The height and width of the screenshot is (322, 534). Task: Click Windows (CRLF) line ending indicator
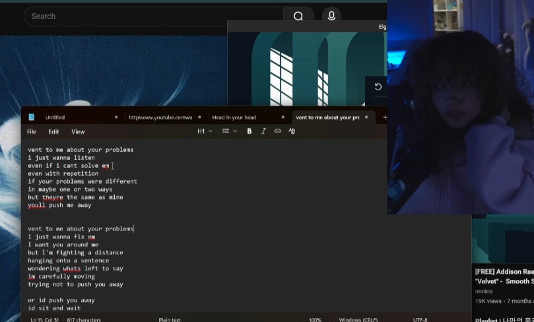(x=358, y=319)
